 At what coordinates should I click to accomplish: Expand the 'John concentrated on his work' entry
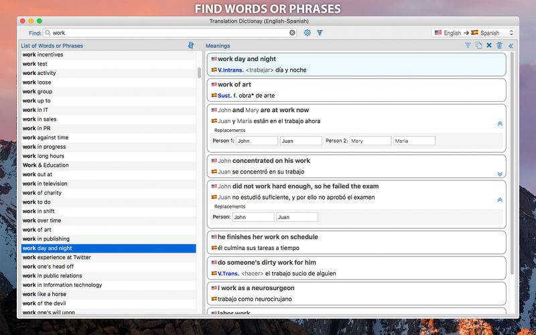tap(500, 174)
